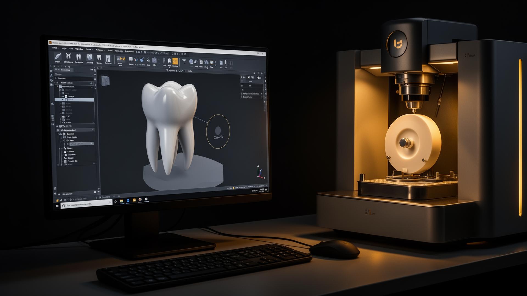Click the diagonal drill bur icon in ribbon
Screen dimensions: 527x296
148,60
